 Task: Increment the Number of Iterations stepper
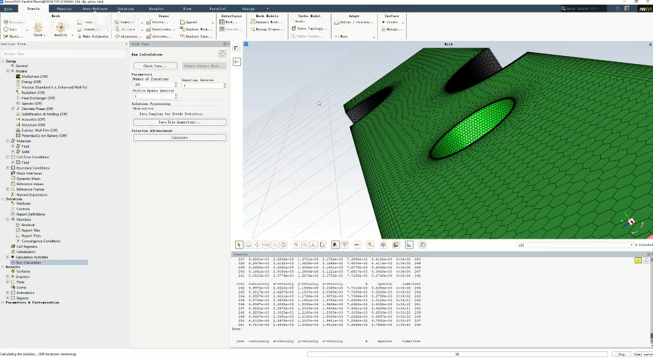(x=176, y=83)
